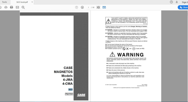Screen dimensions: 188x102
Task: Open the notifications bell
Action: tap(177, 2)
